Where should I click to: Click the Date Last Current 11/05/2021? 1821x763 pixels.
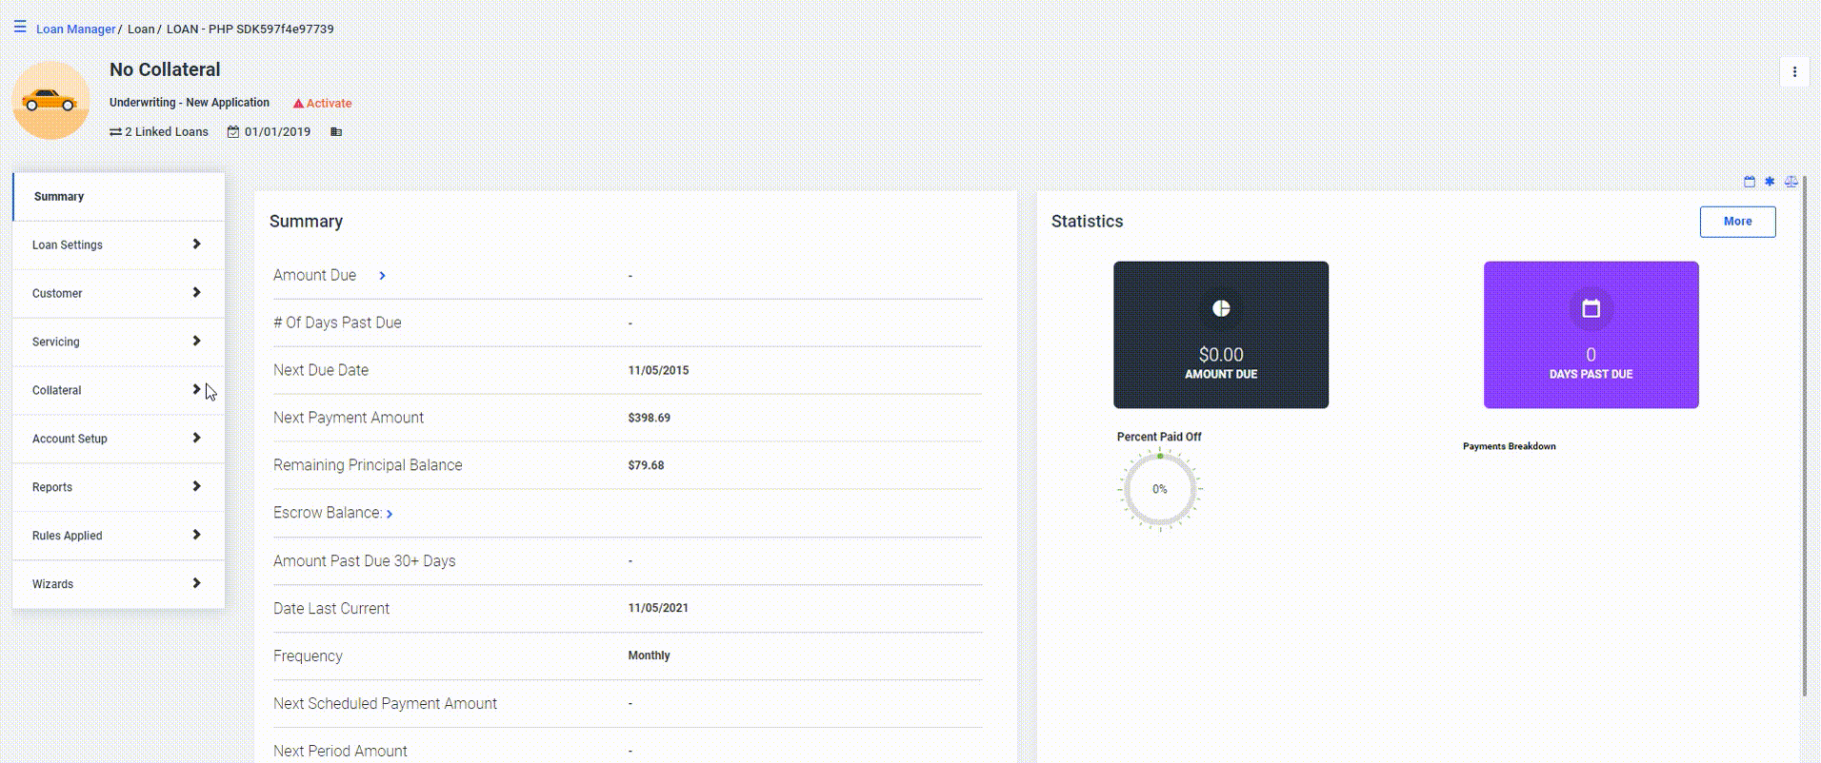click(658, 608)
